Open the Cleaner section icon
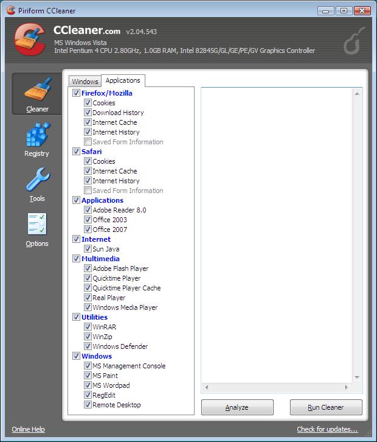 tap(38, 89)
